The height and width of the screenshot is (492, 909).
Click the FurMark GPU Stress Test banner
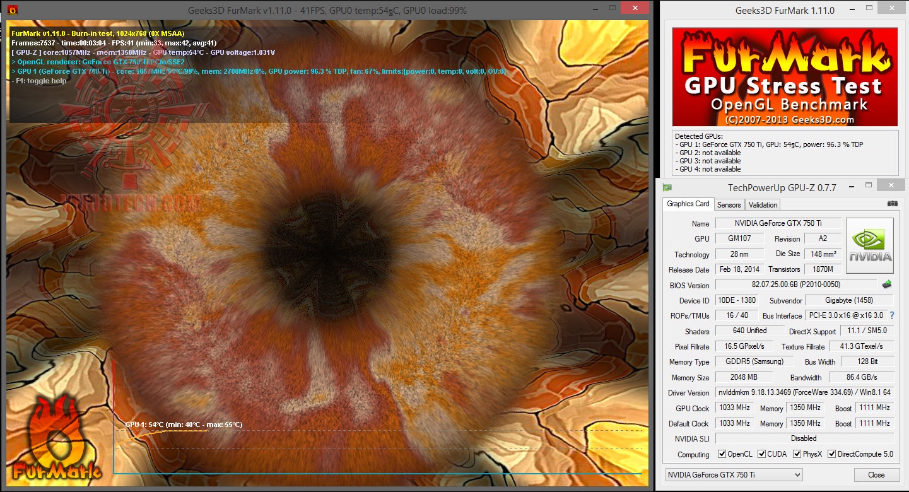pyautogui.click(x=785, y=76)
